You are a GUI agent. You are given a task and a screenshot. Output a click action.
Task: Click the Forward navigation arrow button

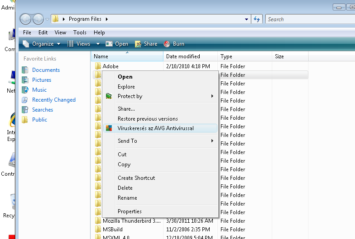click(x=38, y=19)
